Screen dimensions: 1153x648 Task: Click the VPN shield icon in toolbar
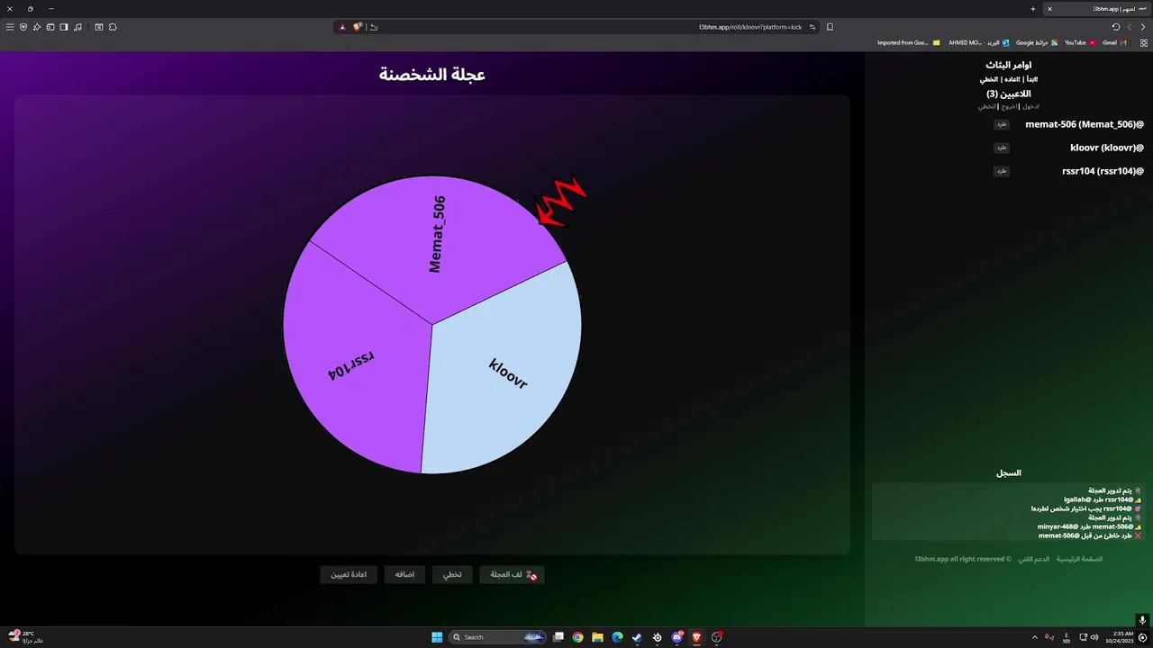click(x=23, y=27)
